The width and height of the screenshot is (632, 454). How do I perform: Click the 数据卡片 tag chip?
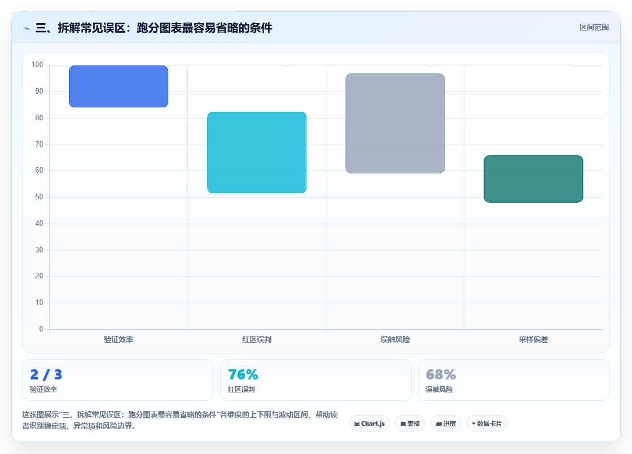487,424
